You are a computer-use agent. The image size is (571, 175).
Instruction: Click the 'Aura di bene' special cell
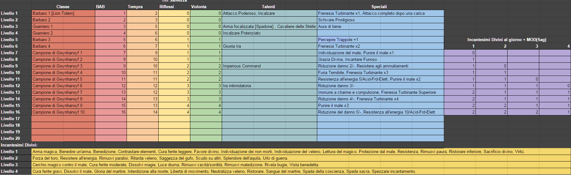pos(380,26)
